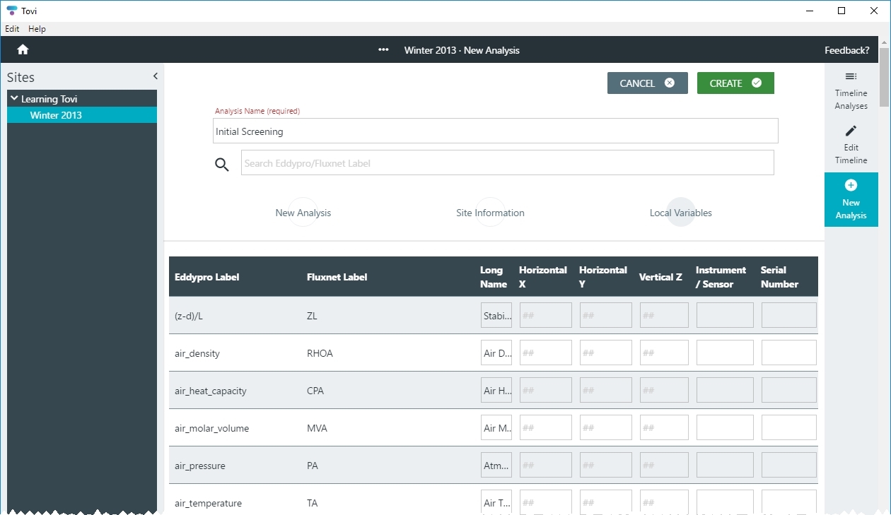Create the analysis with green button
Image resolution: width=891 pixels, height=515 pixels.
click(x=735, y=83)
